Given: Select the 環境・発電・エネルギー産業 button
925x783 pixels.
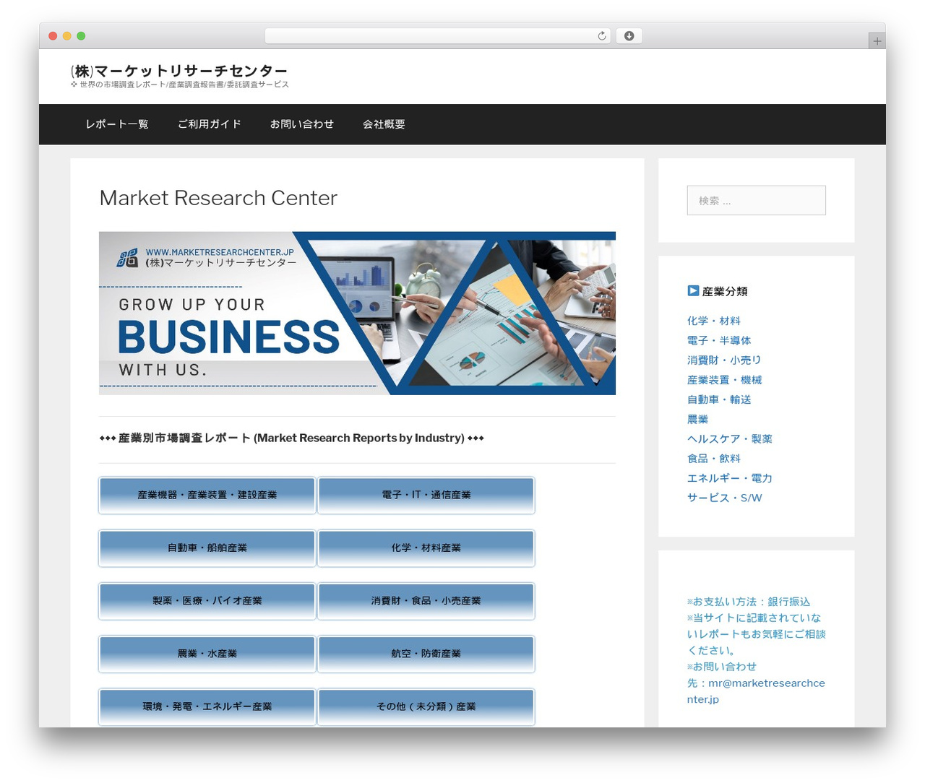Looking at the screenshot, I should (x=207, y=706).
